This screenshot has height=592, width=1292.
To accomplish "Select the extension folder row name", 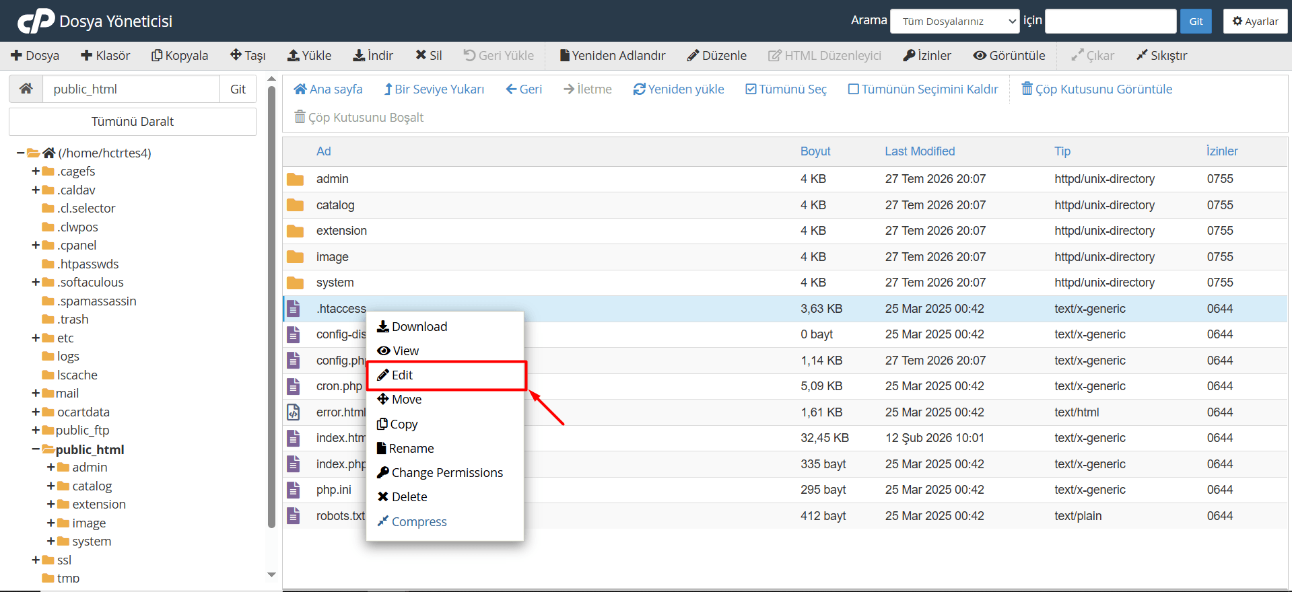I will tap(341, 231).
